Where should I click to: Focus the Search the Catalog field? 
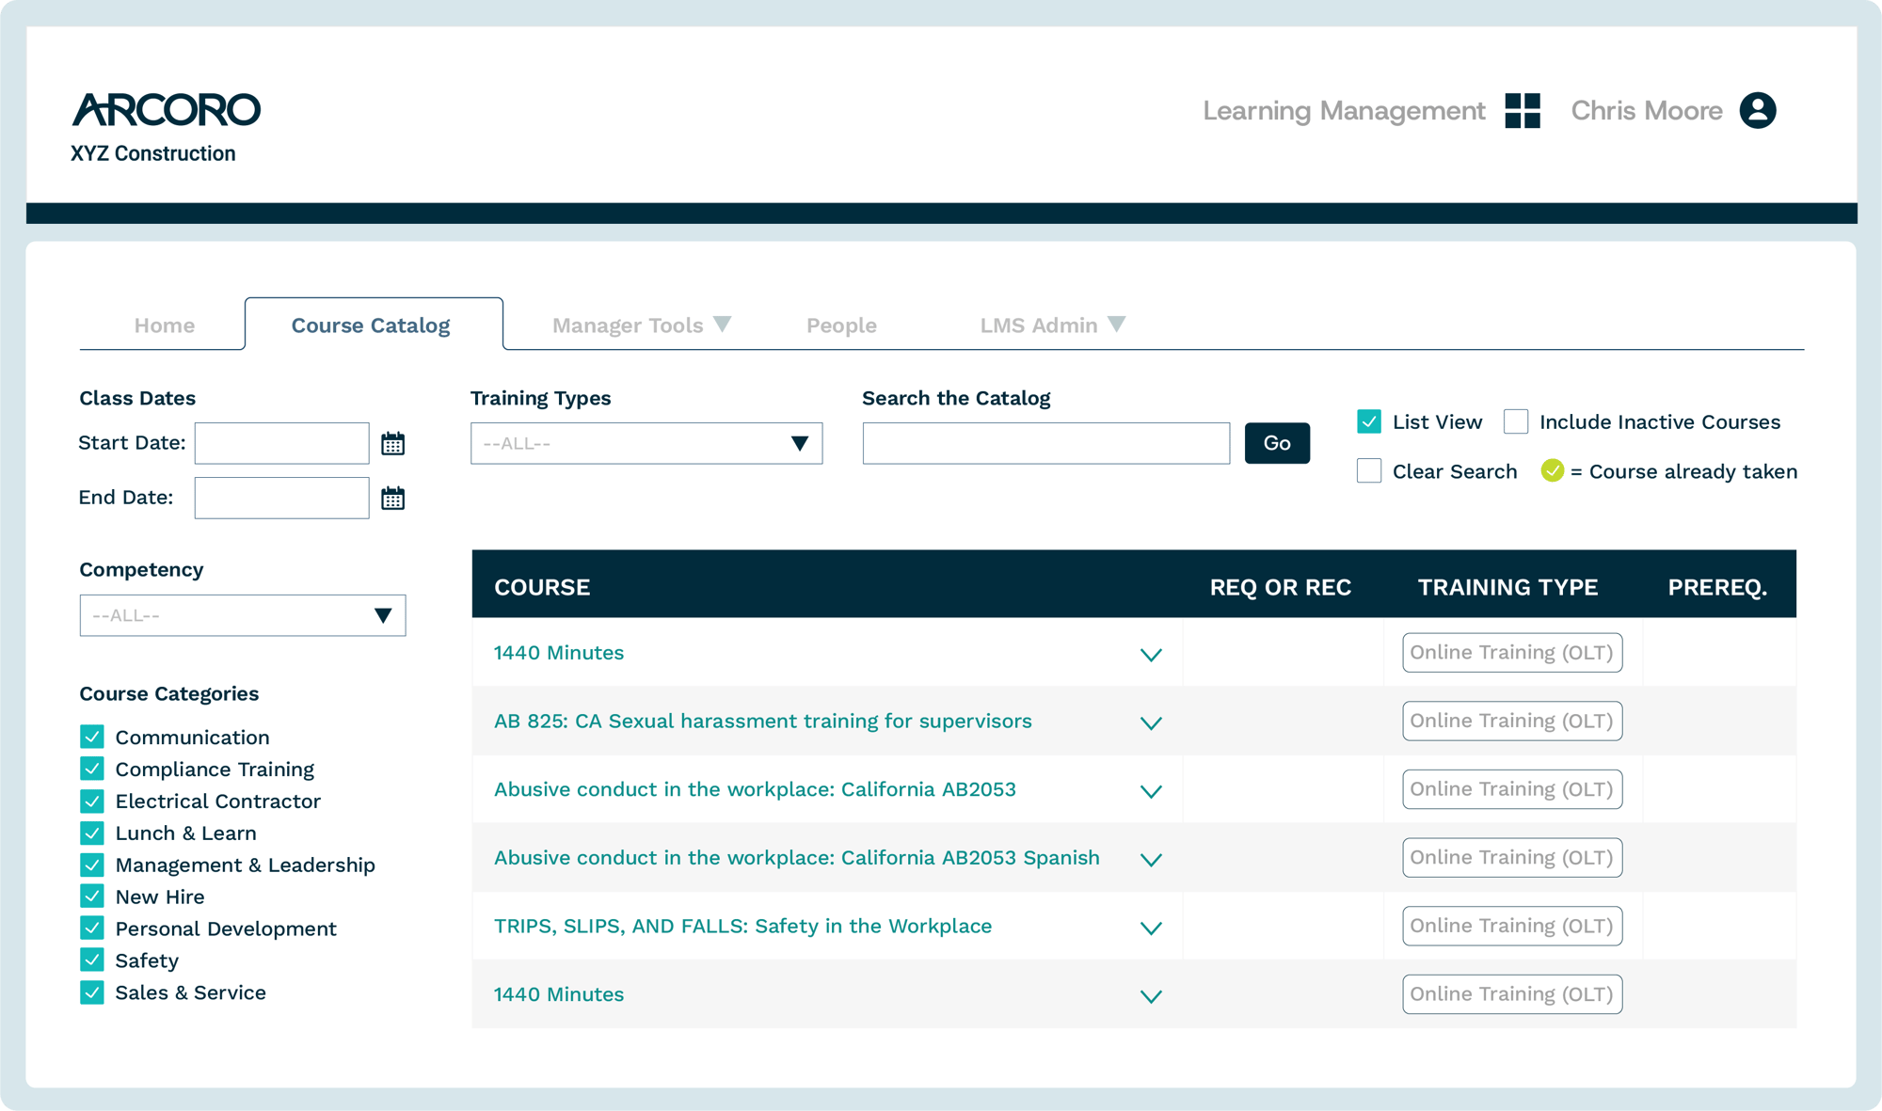pyautogui.click(x=1046, y=443)
